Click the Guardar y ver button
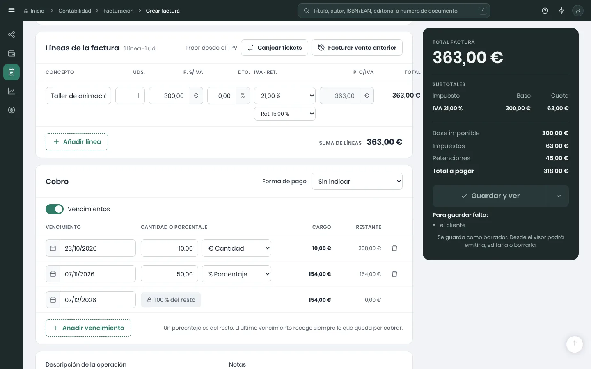The height and width of the screenshot is (369, 591). click(x=490, y=196)
